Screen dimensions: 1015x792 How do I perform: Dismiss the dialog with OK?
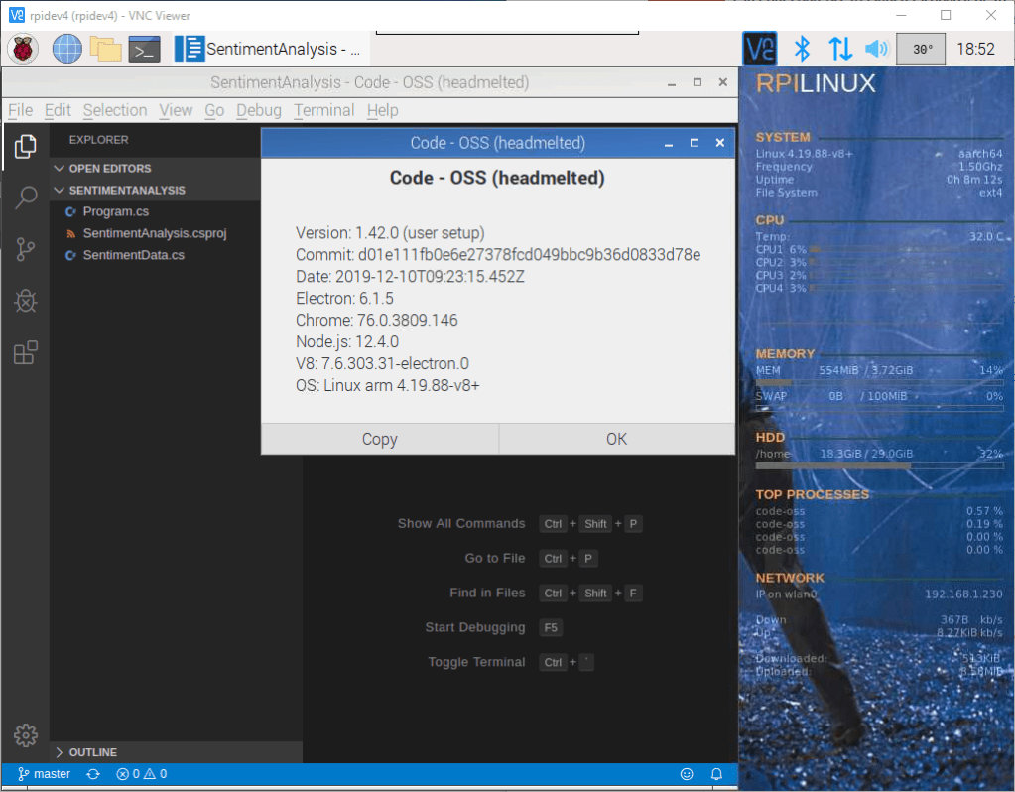click(616, 438)
